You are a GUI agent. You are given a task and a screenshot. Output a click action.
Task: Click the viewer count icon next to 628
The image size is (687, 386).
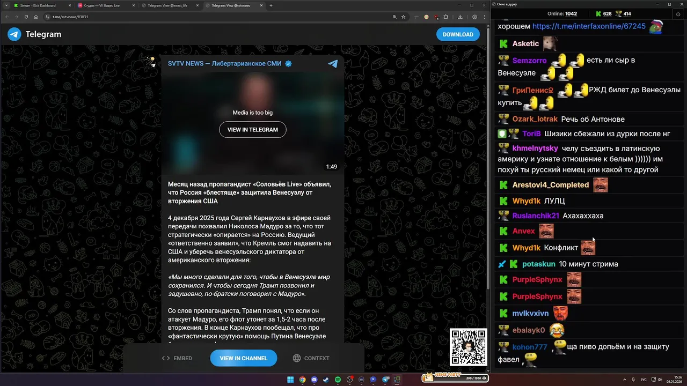[x=598, y=13]
